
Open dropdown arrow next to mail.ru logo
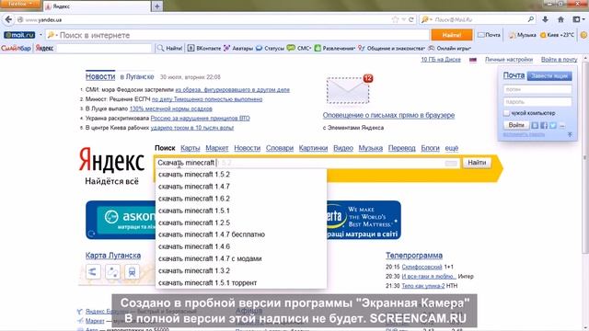click(40, 35)
